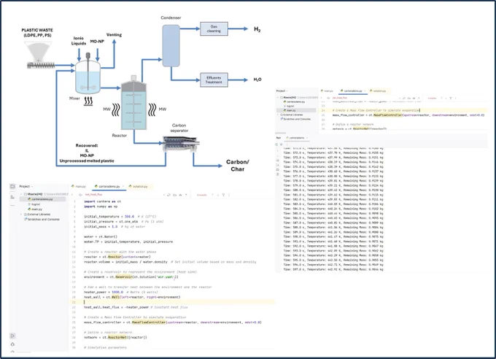This screenshot has width=496, height=359.
Task: Click search history icon in right IDE find bar
Action: pos(328,98)
